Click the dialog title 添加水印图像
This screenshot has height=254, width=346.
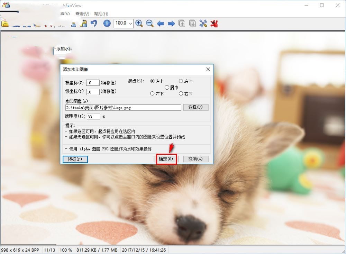75,70
